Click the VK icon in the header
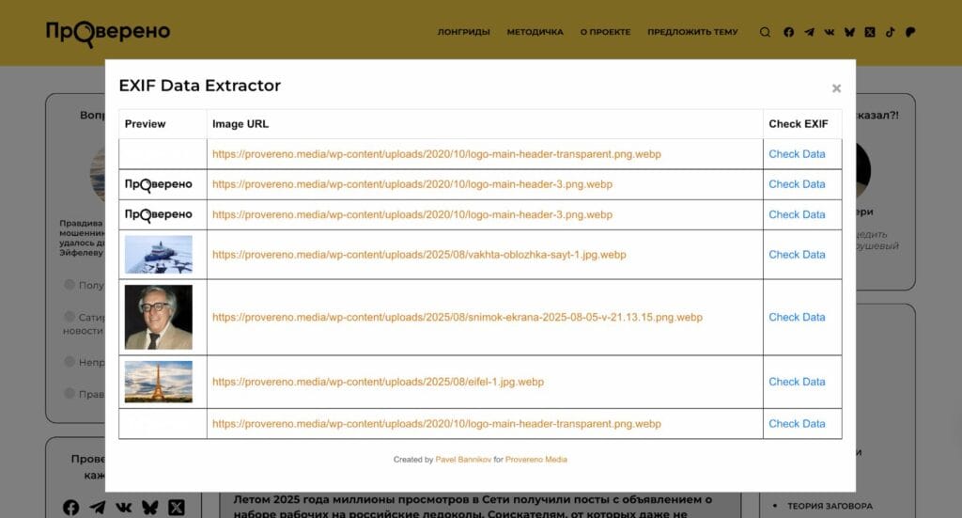This screenshot has height=518, width=962. (x=829, y=32)
